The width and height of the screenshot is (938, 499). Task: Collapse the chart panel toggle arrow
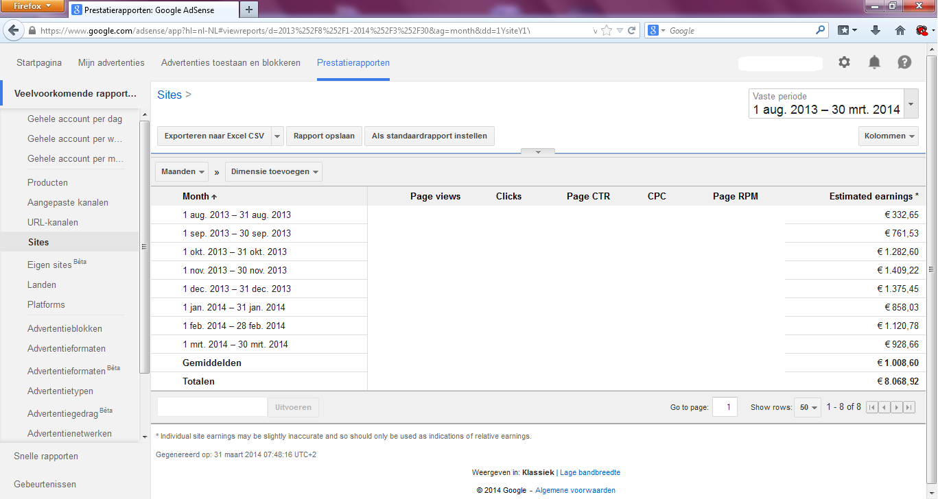(538, 151)
